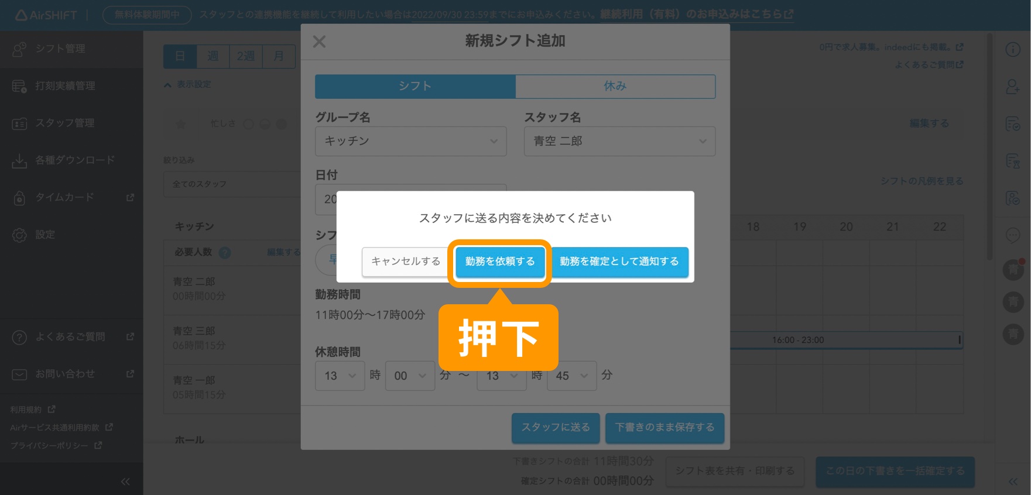
Task: Select the third 忙しさ radio circle
Action: (281, 124)
